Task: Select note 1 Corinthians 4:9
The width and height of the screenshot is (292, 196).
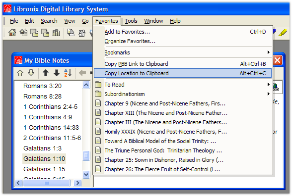Action: tap(48, 117)
